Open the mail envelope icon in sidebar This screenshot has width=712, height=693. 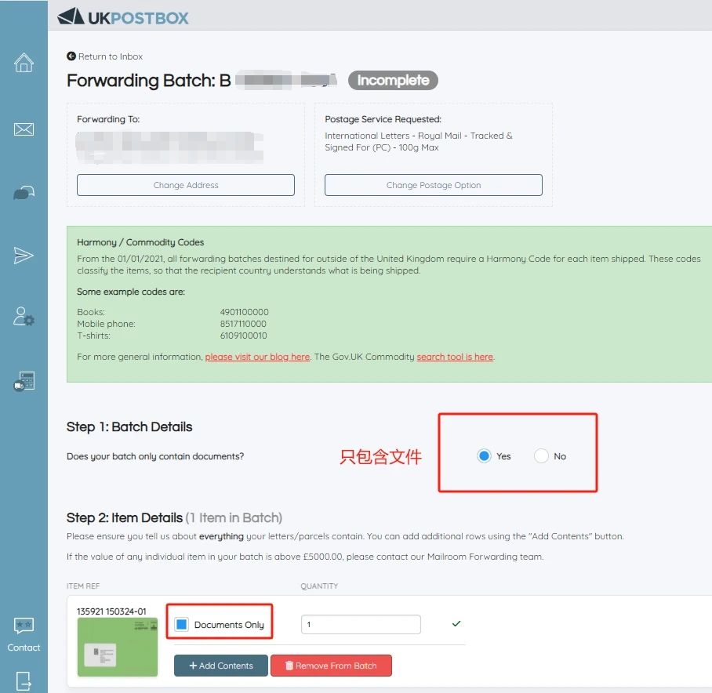24,129
